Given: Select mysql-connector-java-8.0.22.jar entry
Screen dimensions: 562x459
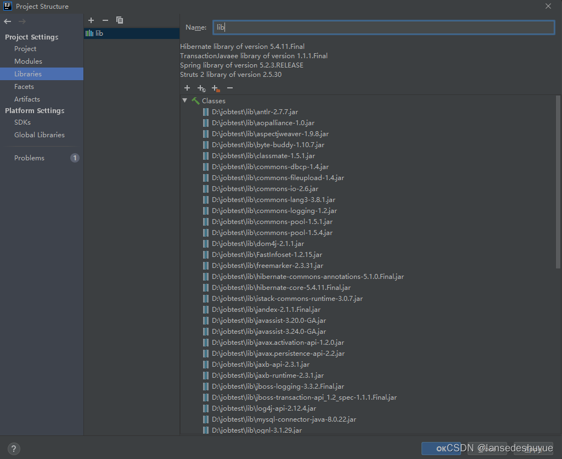Looking at the screenshot, I should [x=284, y=419].
